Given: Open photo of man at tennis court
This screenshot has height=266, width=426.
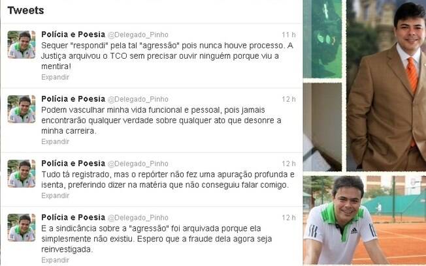Looking at the screenshot, I should click(365, 220).
